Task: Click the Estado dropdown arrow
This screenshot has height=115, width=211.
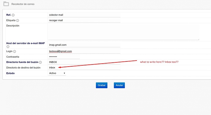Action: coord(64,73)
